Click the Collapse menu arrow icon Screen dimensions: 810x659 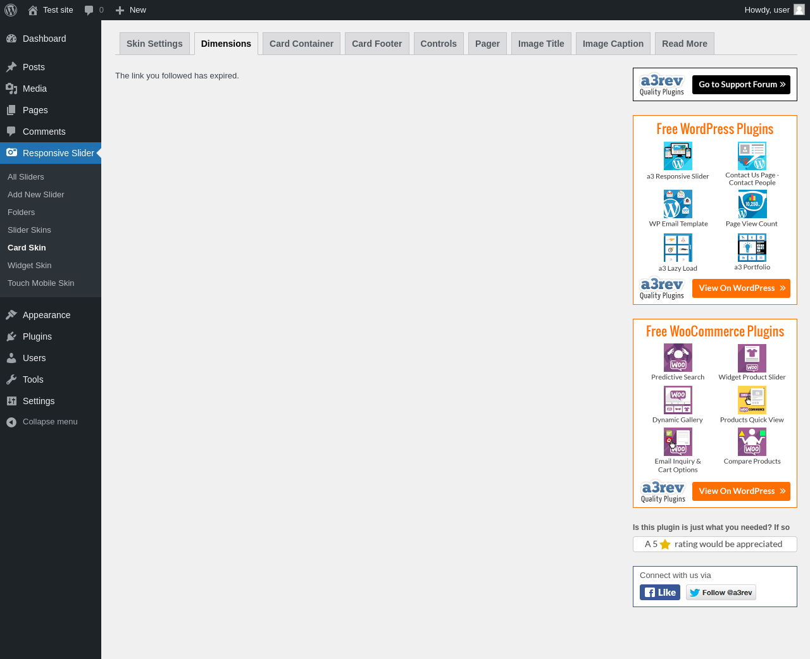pos(11,422)
